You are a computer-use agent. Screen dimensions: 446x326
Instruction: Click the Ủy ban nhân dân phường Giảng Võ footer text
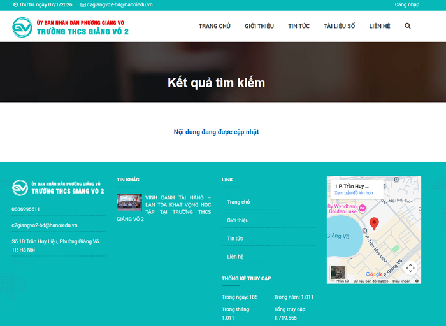66,184
